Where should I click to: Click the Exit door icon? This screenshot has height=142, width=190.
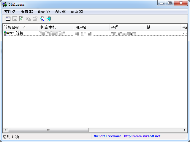(x=49, y=19)
